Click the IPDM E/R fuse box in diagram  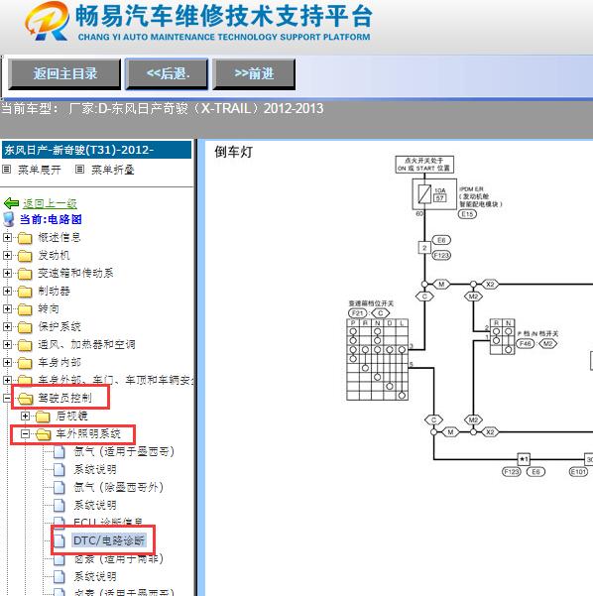[434, 194]
